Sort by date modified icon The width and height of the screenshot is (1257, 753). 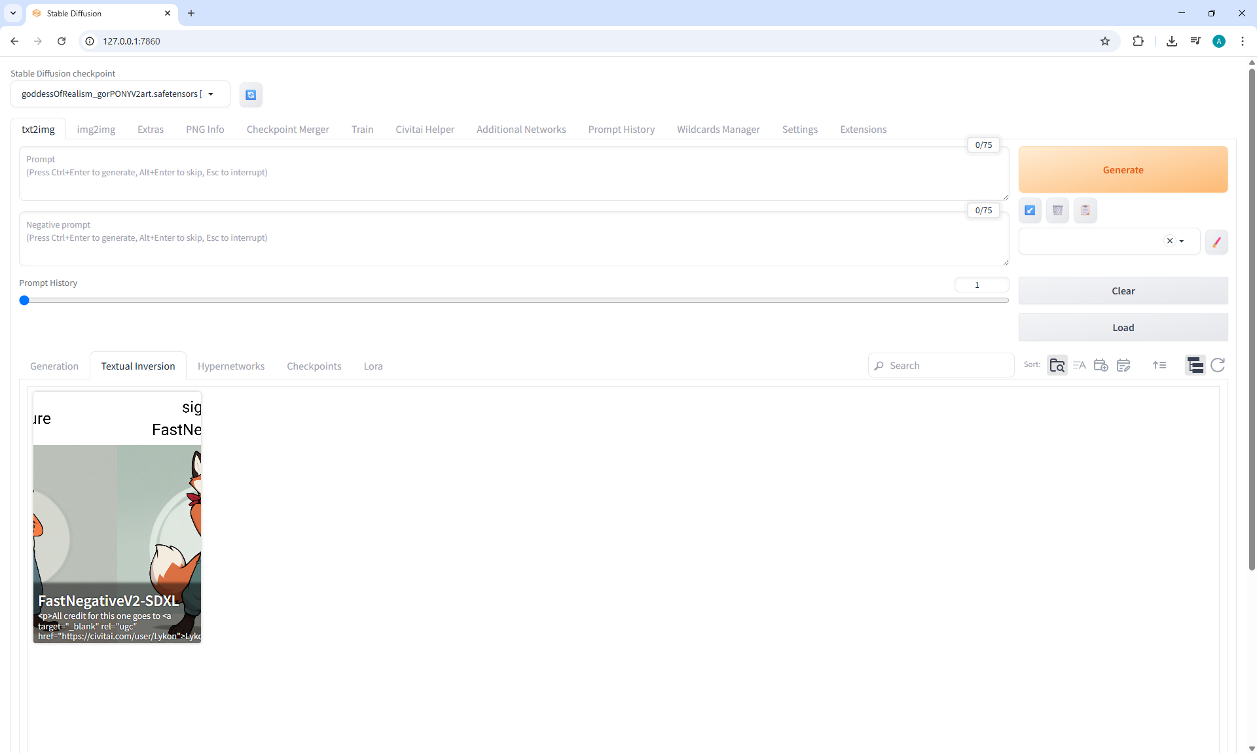coord(1123,365)
